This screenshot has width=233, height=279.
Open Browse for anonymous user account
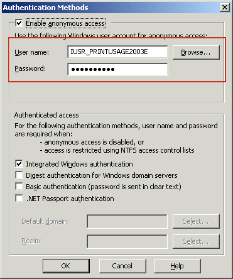pos(196,52)
